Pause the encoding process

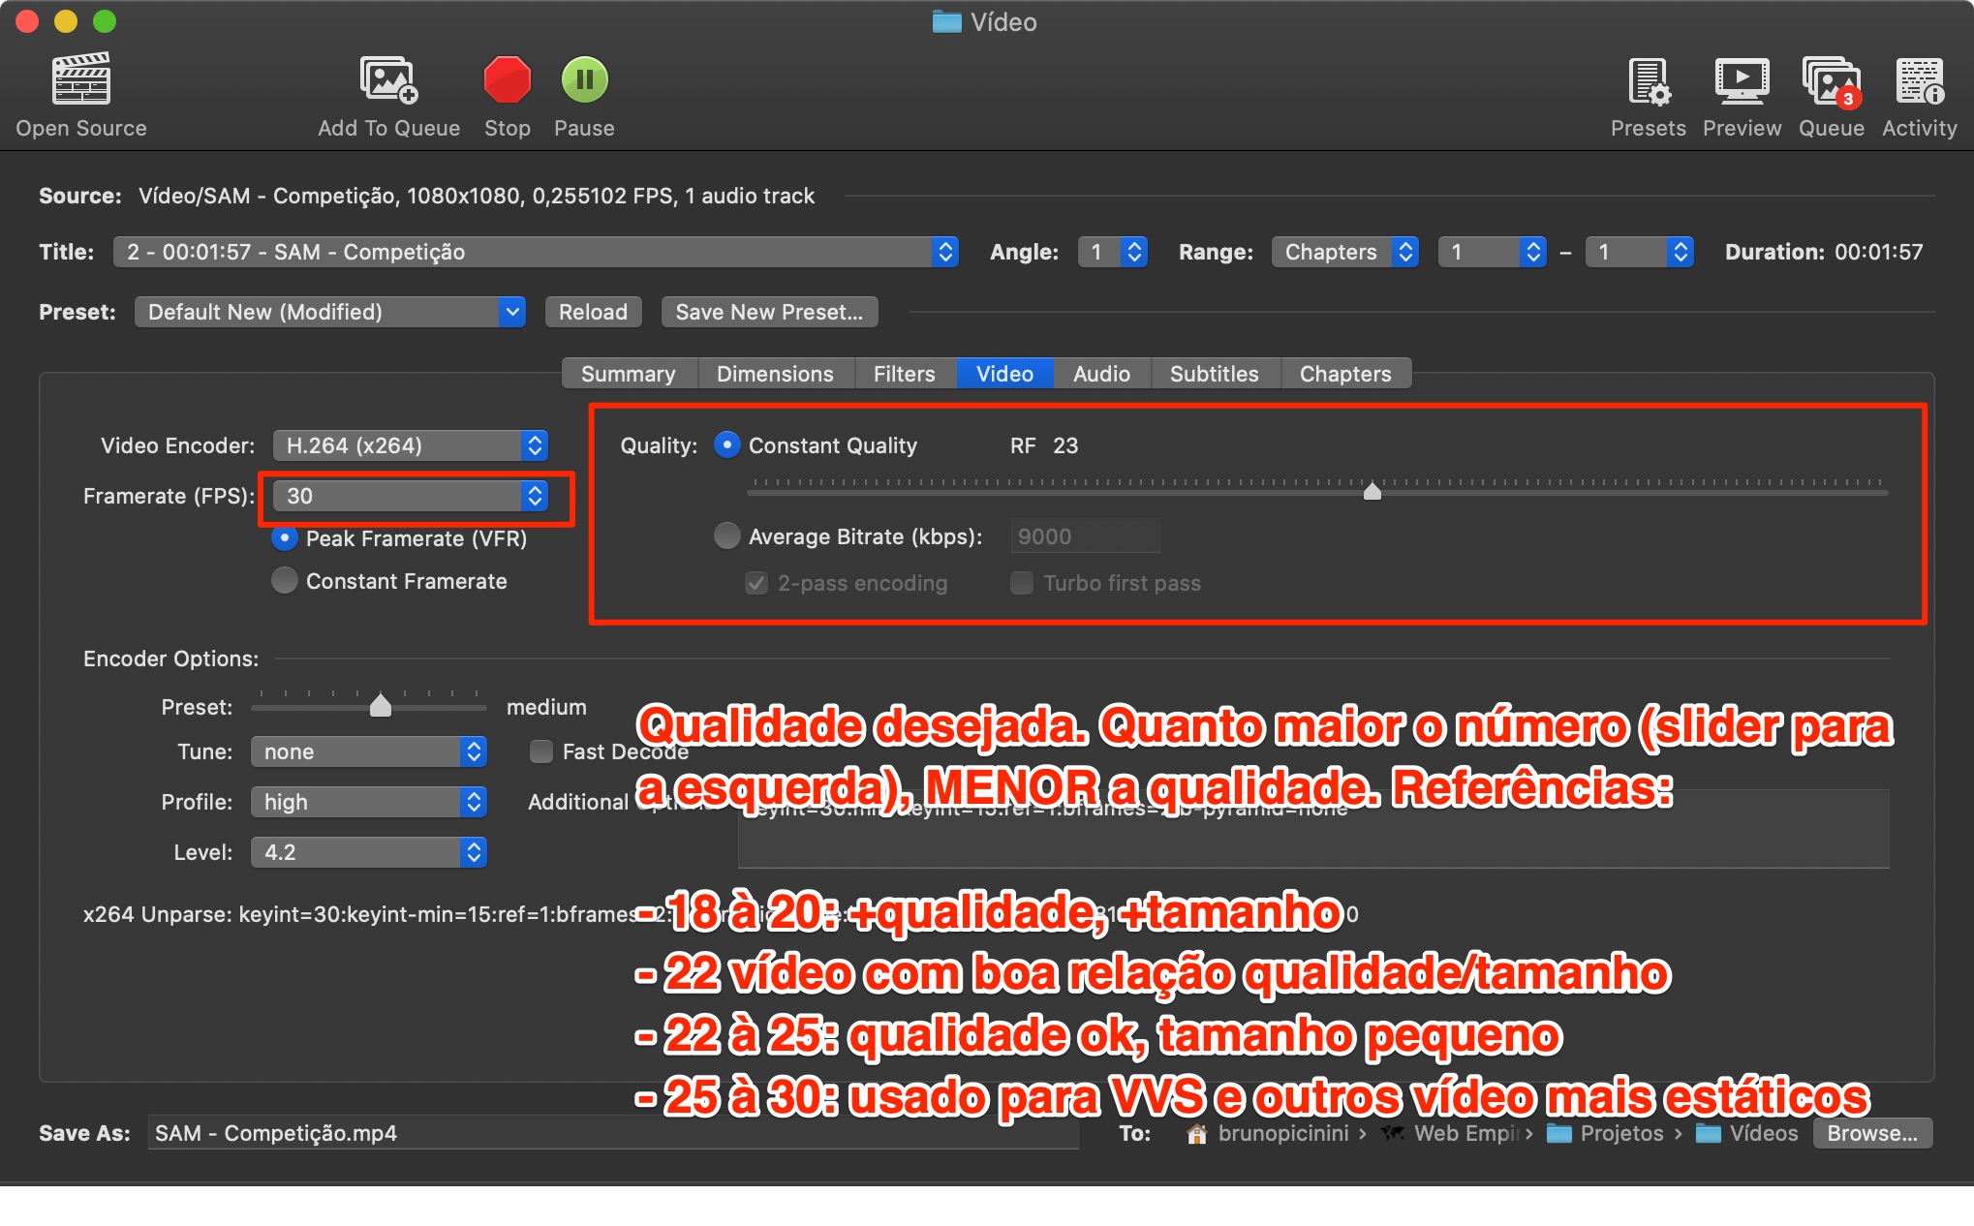[x=584, y=80]
